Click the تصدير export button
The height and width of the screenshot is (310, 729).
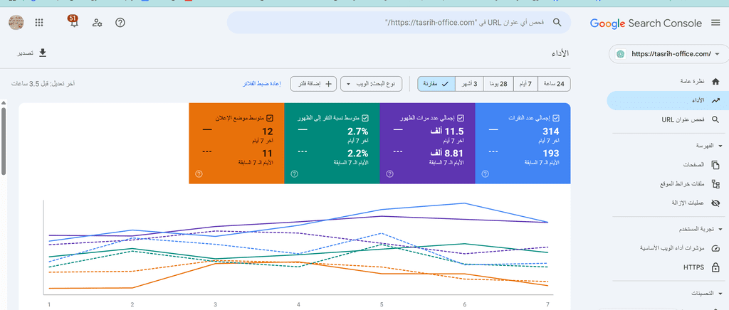point(33,53)
